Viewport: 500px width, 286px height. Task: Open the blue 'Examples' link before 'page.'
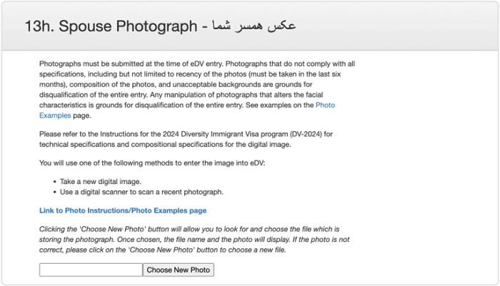55,116
